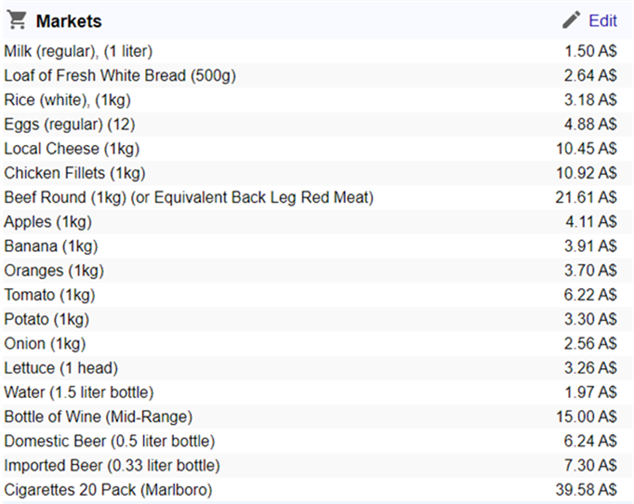The width and height of the screenshot is (634, 504).
Task: Click the Banana (1kg) item
Action: (x=51, y=247)
